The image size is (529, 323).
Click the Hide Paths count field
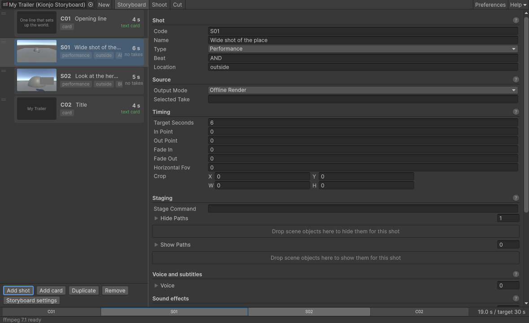coord(508,218)
